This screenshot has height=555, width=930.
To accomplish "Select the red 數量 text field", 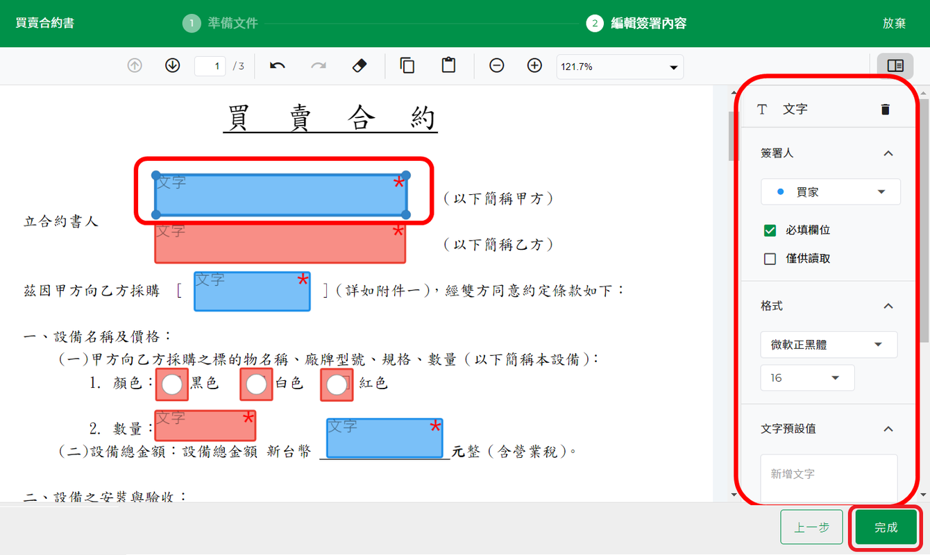I will [x=205, y=425].
